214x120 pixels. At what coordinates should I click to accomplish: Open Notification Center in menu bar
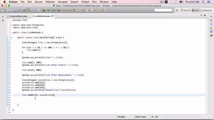tap(209, 2)
